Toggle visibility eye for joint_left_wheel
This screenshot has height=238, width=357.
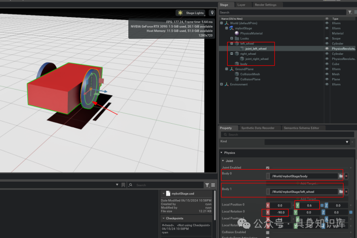tap(326, 49)
